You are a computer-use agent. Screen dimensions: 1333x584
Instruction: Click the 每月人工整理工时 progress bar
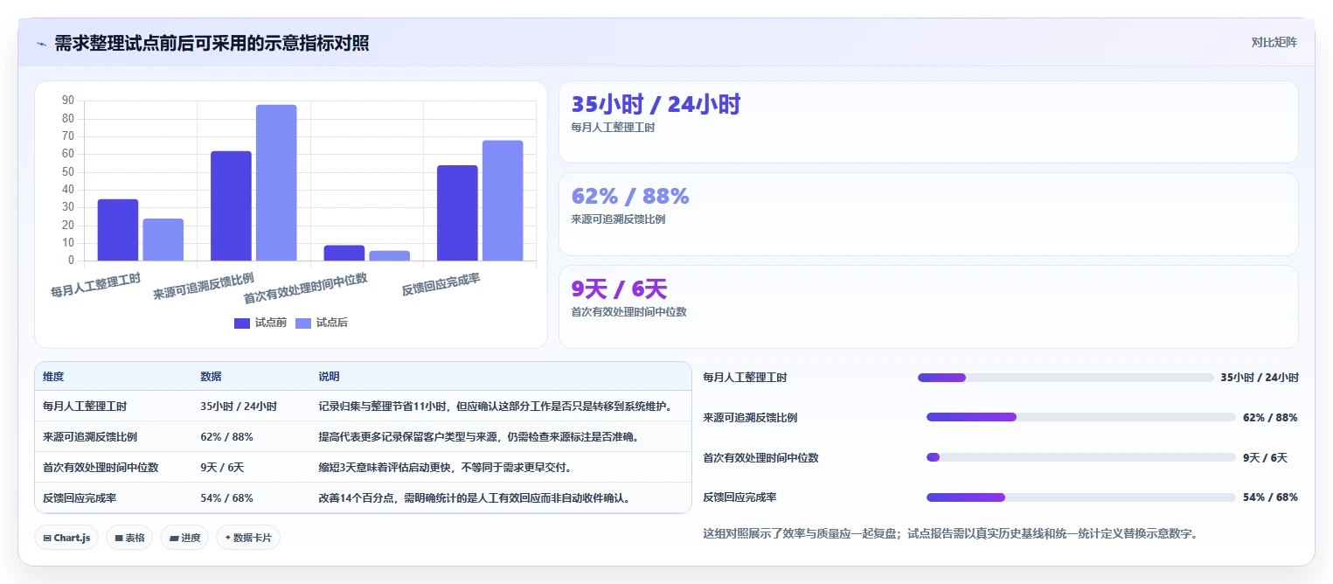1066,378
